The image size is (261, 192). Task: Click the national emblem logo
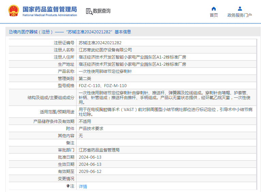14,11
